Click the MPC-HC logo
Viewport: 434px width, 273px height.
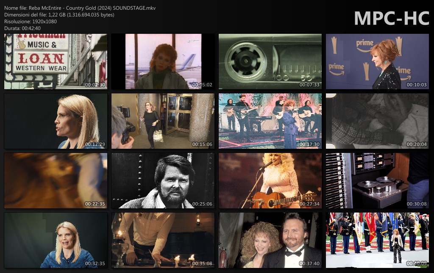[x=391, y=18]
